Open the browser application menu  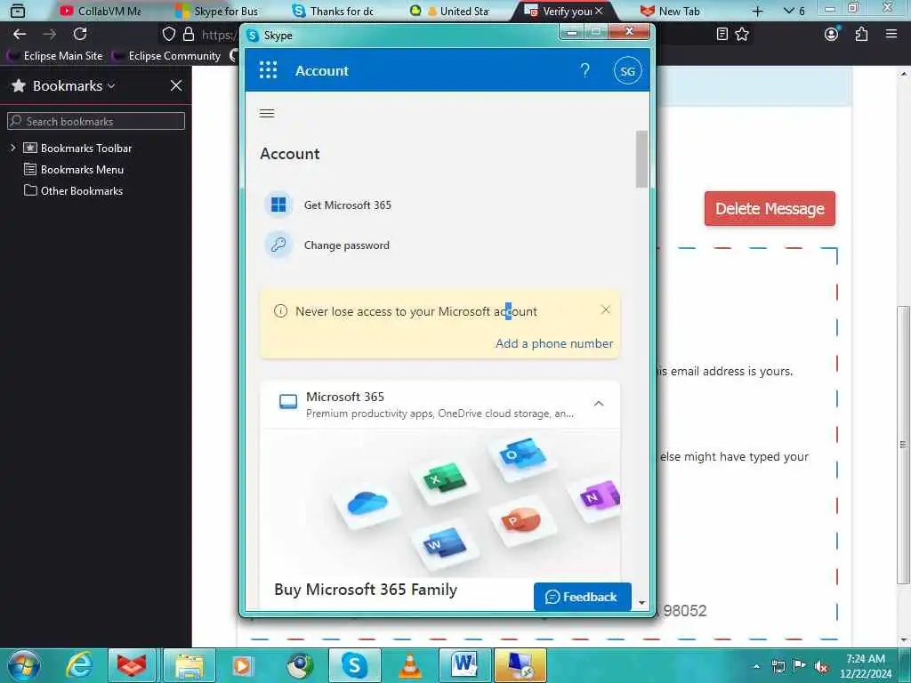click(891, 35)
